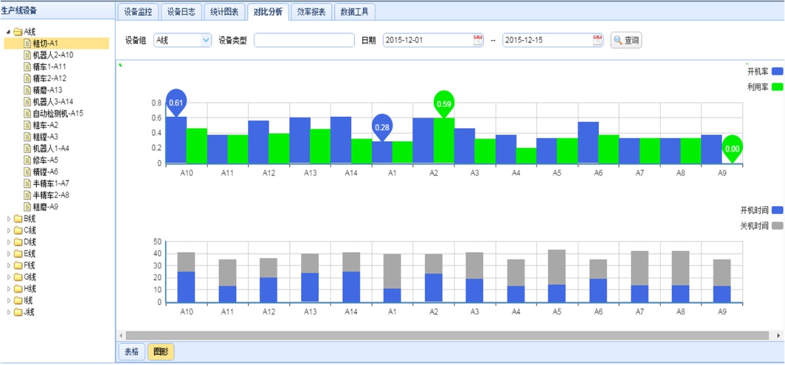Open the 设备组 dropdown arrow

pos(206,41)
